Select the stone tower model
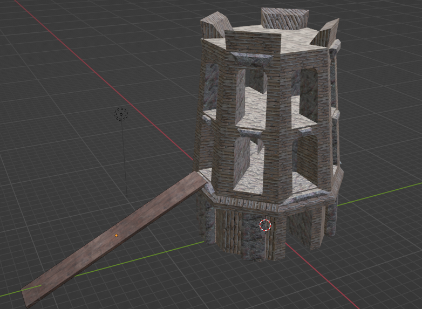422x309 pixels. (x=269, y=134)
